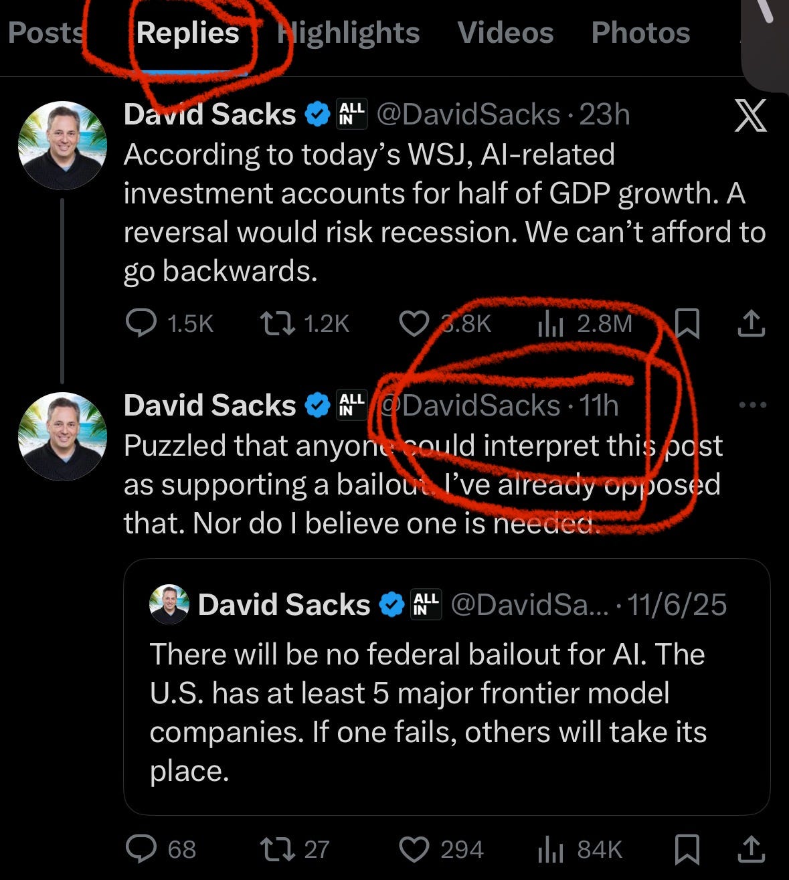The height and width of the screenshot is (880, 789).
Task: Share the WSJ GDP growth post
Action: coord(751,323)
